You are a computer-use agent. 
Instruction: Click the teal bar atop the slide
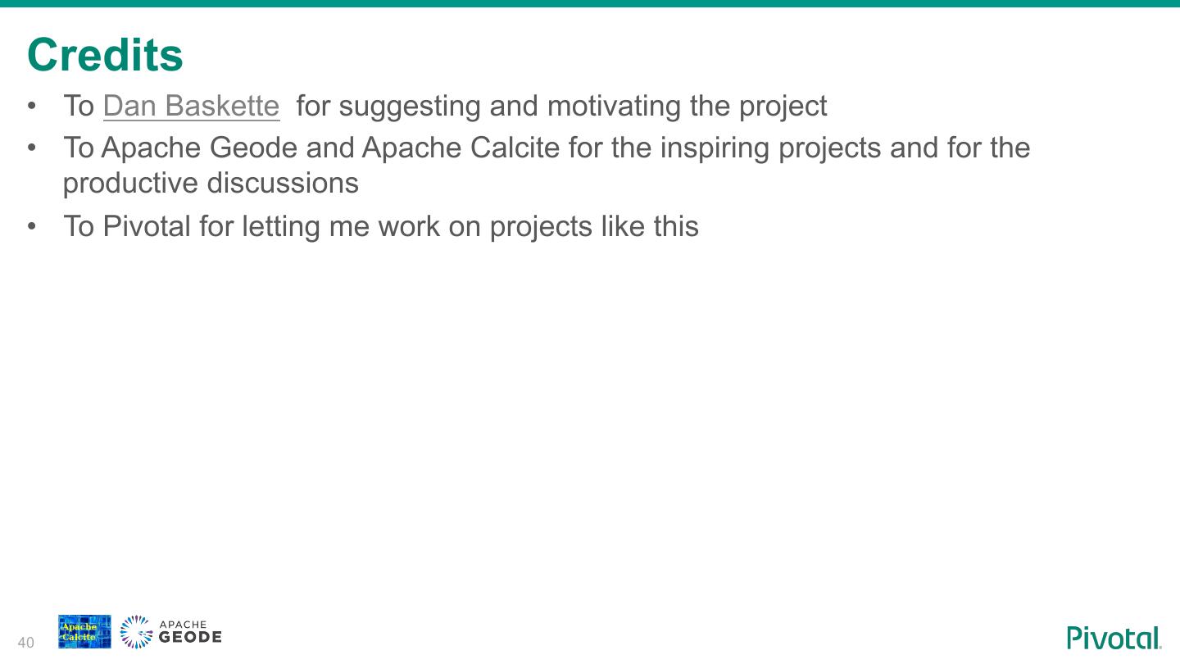(x=590, y=3)
